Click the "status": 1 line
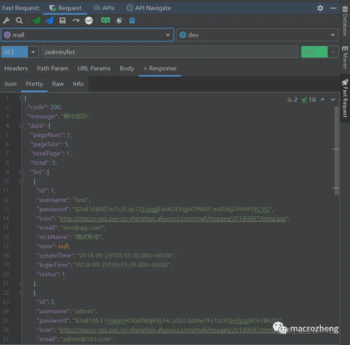 51,274
